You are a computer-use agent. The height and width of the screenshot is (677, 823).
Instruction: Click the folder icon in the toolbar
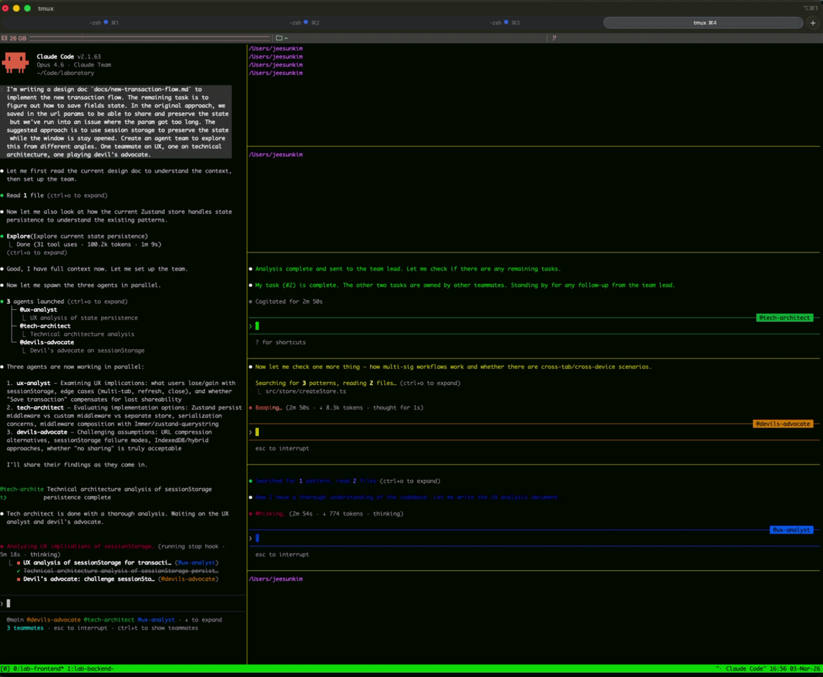pyautogui.click(x=279, y=38)
